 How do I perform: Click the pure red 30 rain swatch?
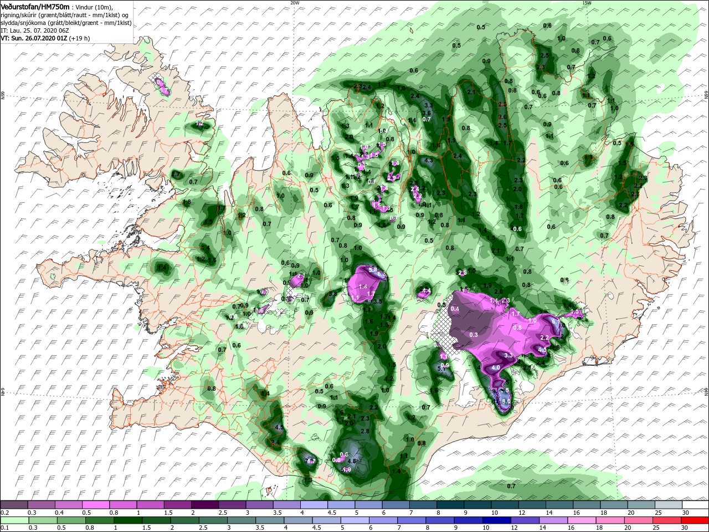click(695, 520)
